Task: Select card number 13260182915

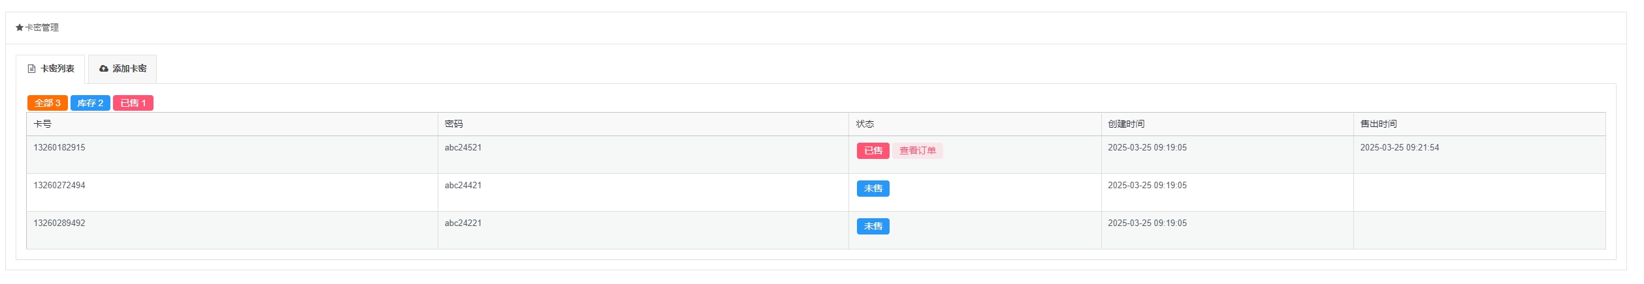Action: (x=59, y=148)
